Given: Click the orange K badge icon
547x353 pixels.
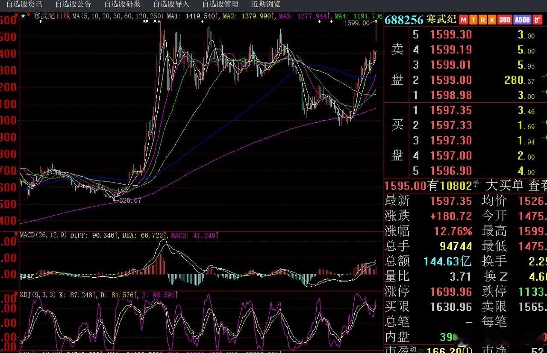Looking at the screenshot, I should (x=492, y=20).
